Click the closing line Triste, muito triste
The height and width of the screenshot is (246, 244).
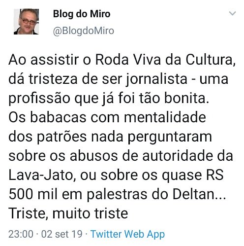pyautogui.click(x=68, y=213)
